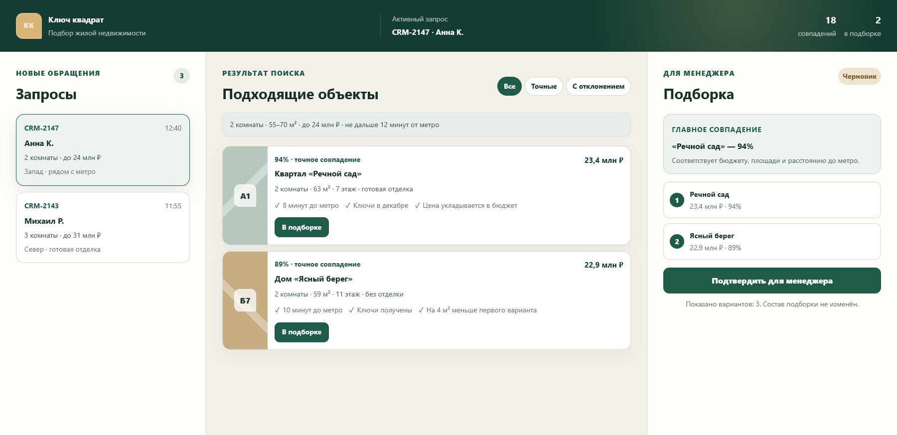Click active request CRM-2147 · Анна К. header
This screenshot has width=897, height=435.
(x=428, y=32)
